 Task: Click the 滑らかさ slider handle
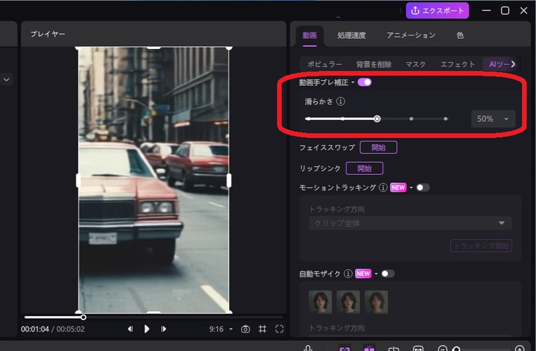[377, 119]
